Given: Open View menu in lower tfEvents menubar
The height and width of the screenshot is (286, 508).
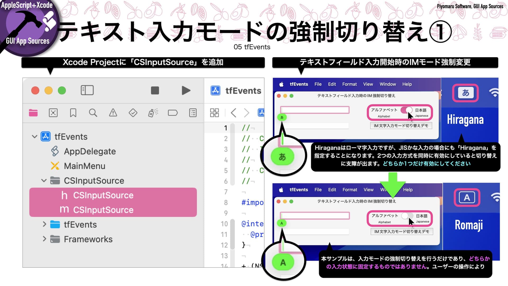Looking at the screenshot, I should 368,190.
